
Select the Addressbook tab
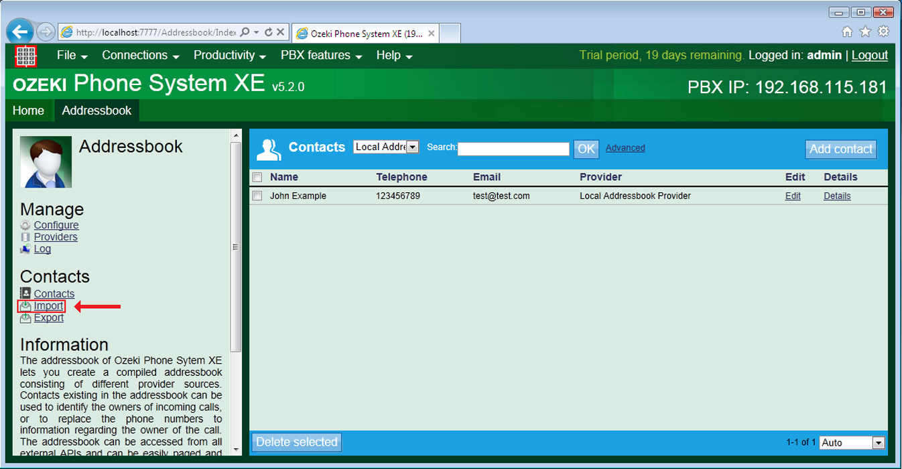click(96, 111)
